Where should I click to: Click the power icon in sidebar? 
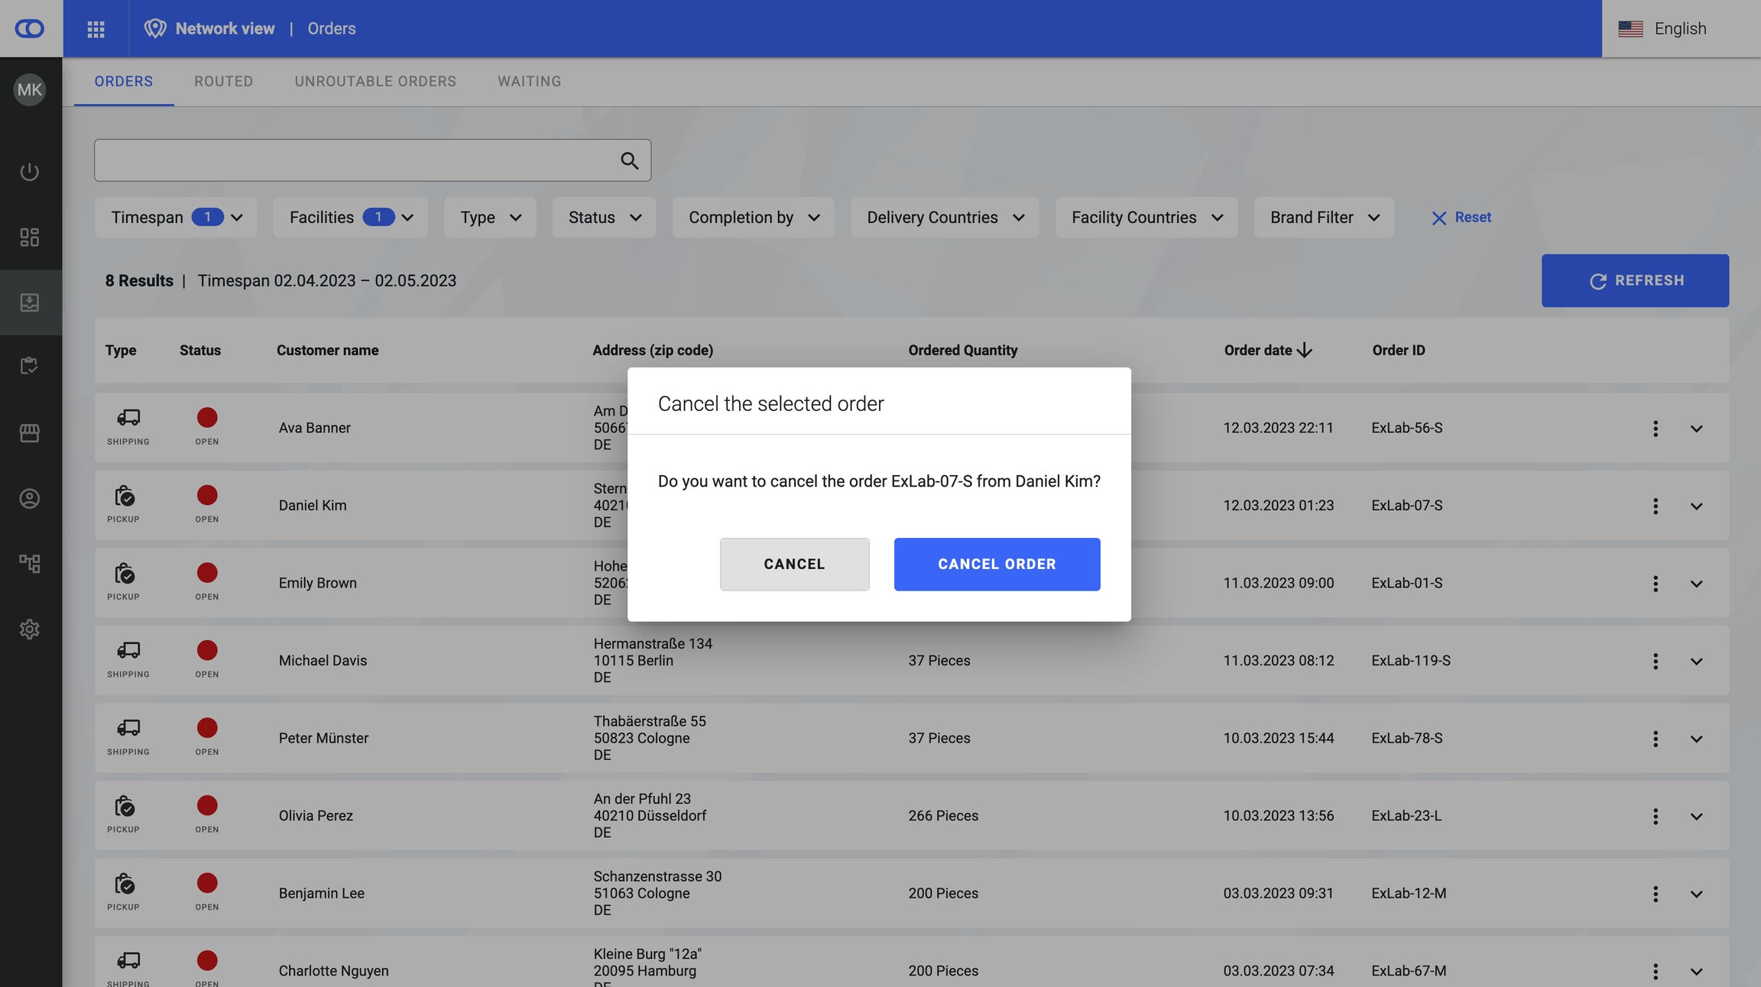(30, 172)
